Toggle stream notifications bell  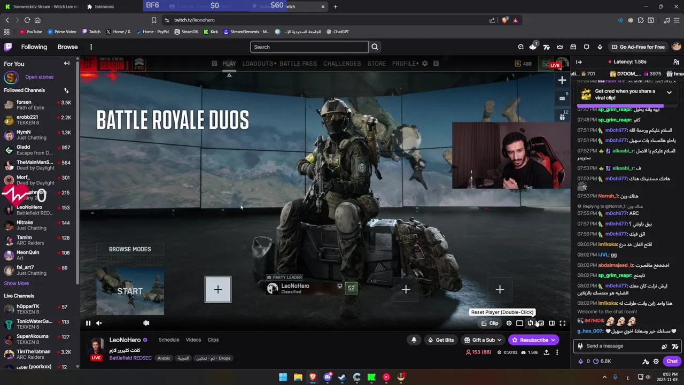pos(414,340)
